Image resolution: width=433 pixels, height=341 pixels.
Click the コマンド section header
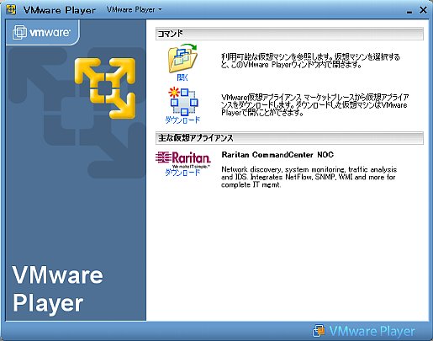[289, 34]
